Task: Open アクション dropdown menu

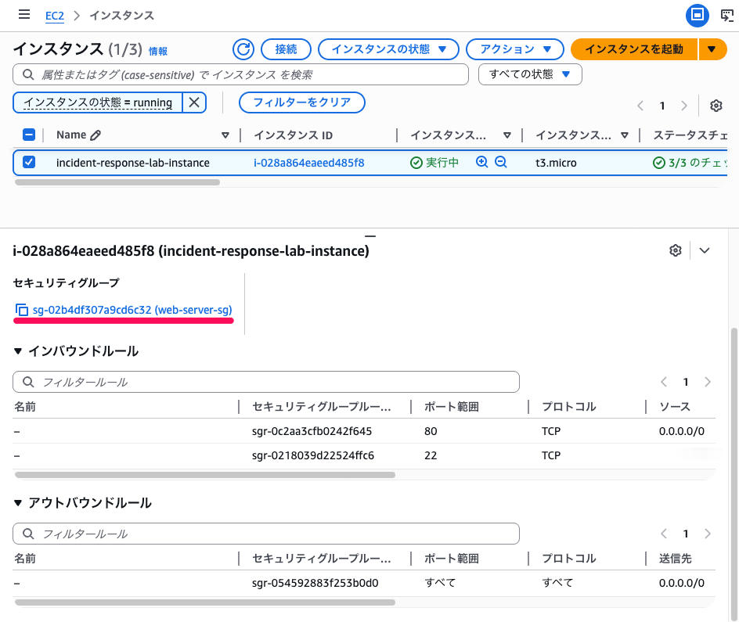Action: point(514,49)
